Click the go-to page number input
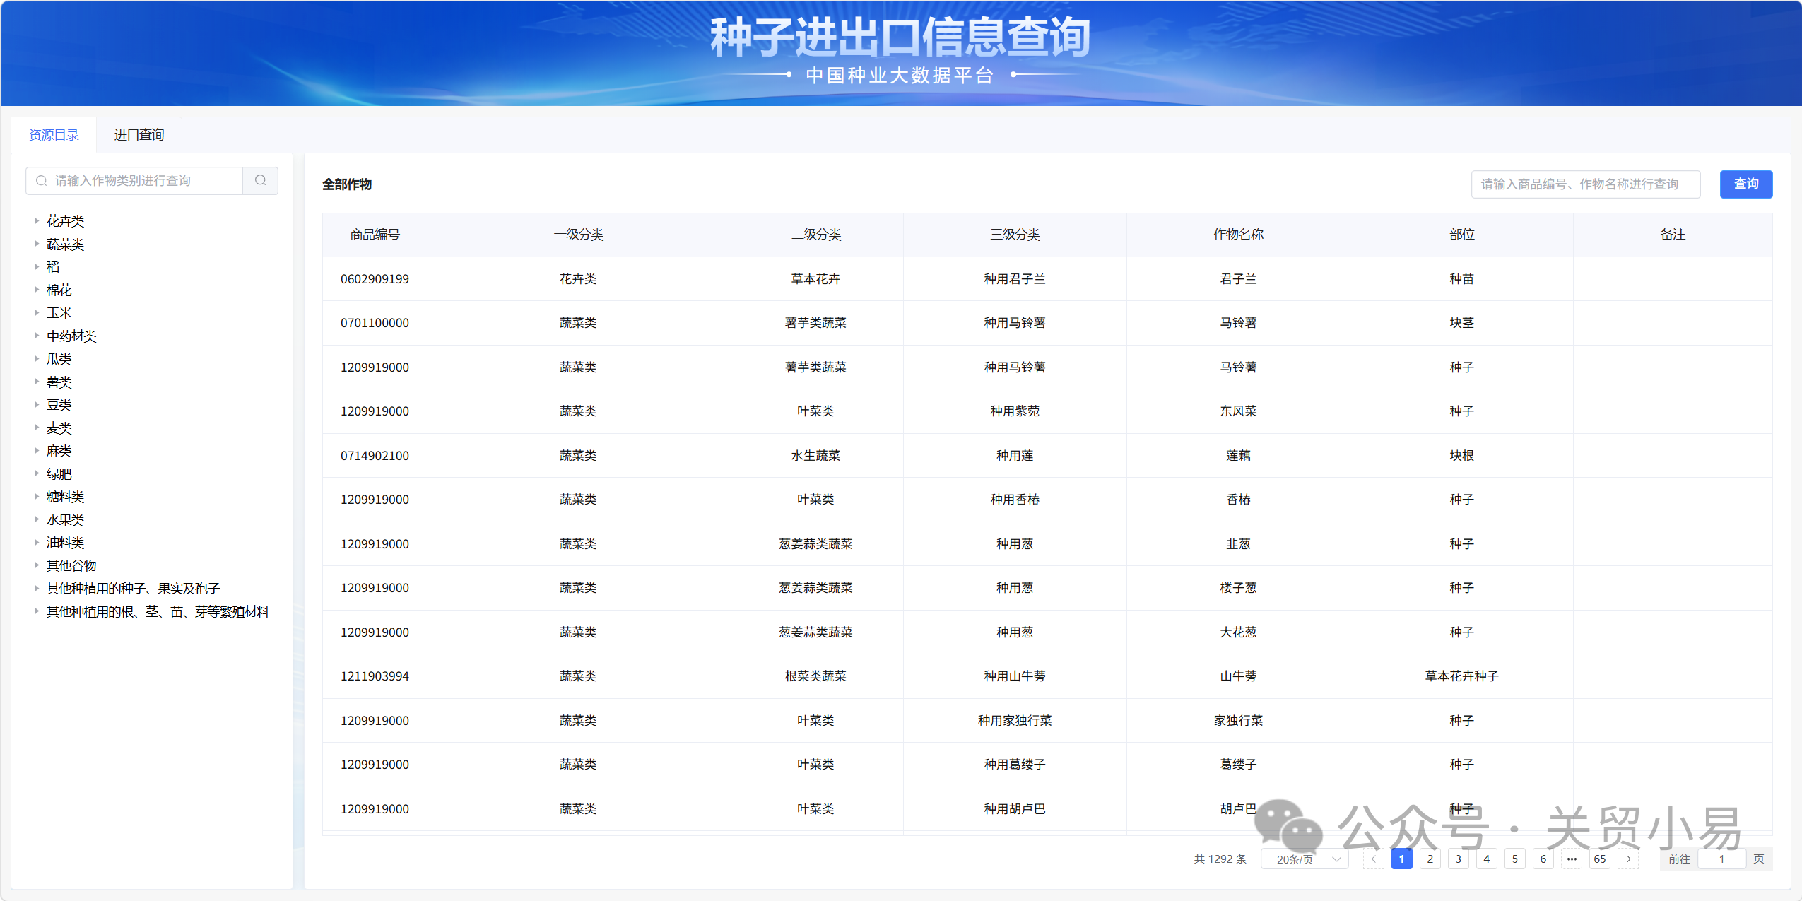This screenshot has height=901, width=1802. (1722, 859)
